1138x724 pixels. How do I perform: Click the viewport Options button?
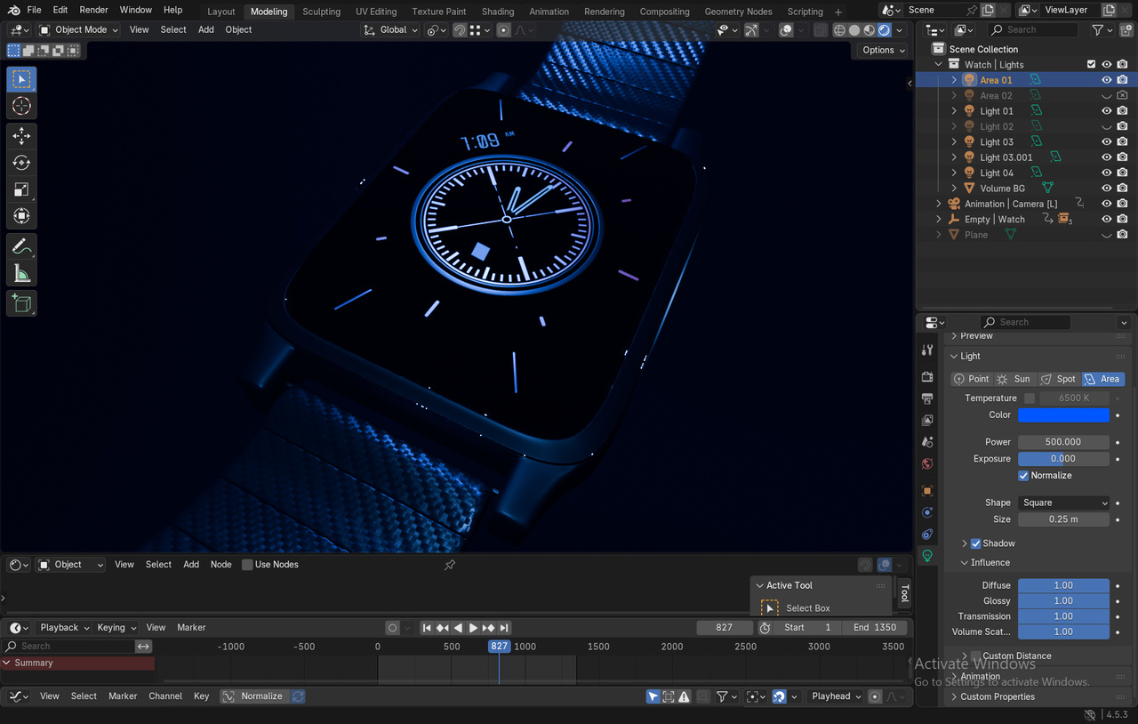[x=883, y=50]
